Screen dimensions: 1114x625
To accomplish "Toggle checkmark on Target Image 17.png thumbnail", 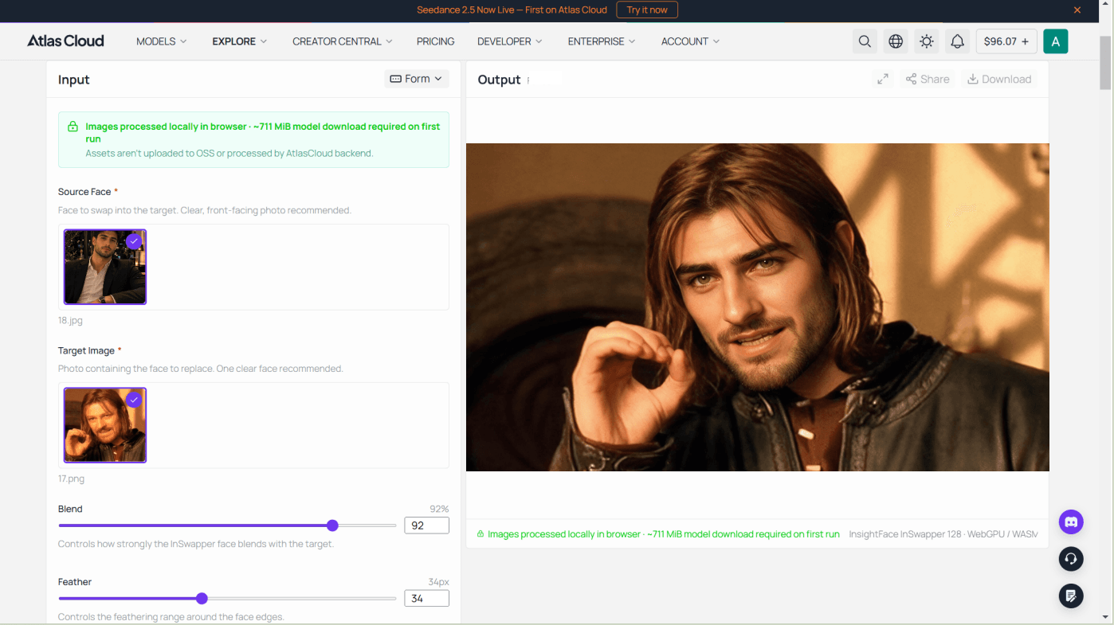I will 134,400.
